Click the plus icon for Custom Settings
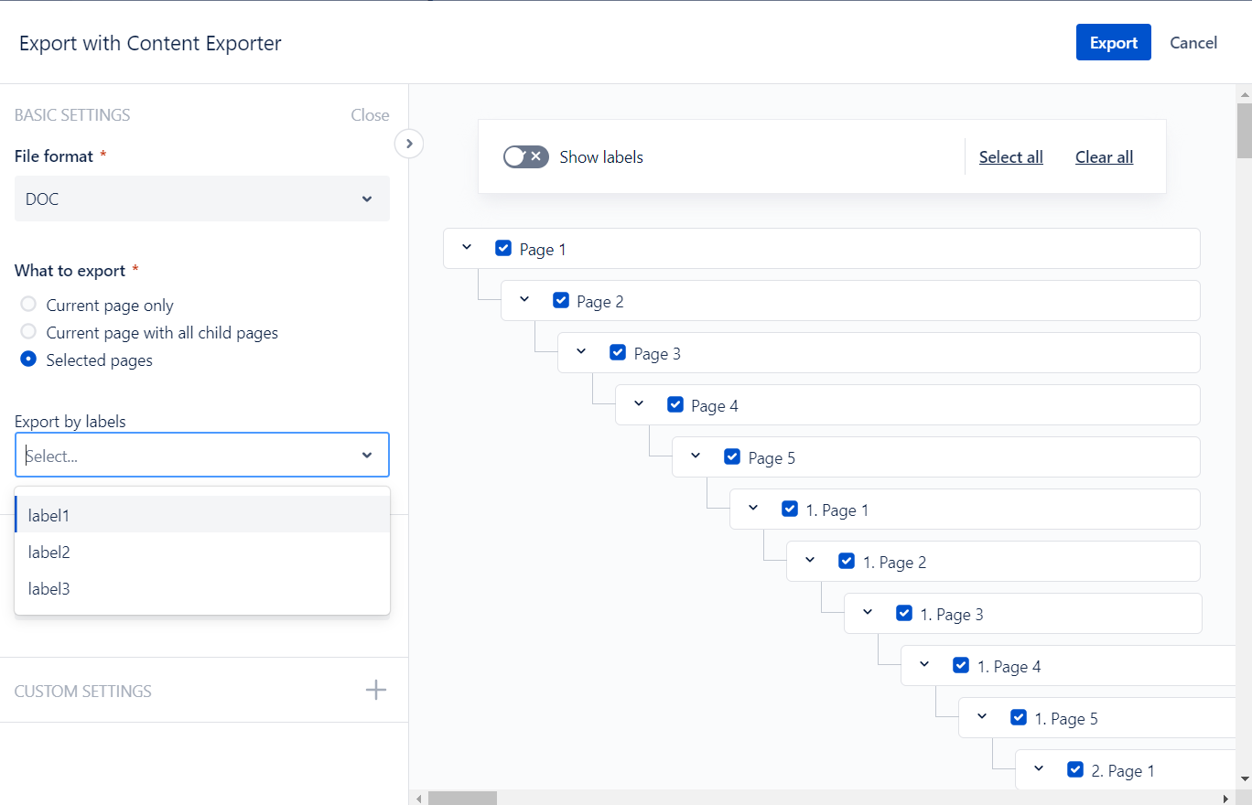 [x=376, y=690]
